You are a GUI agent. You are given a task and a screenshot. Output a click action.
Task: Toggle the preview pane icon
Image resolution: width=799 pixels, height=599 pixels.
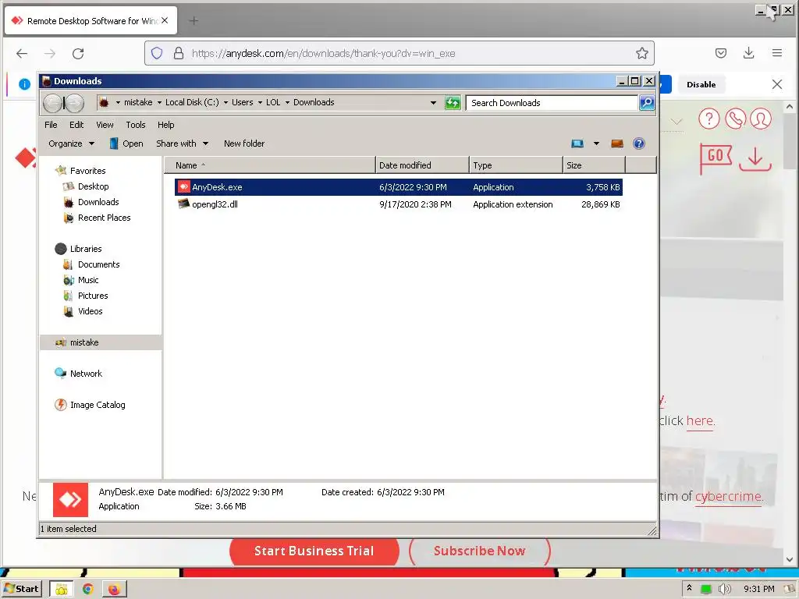pos(617,144)
